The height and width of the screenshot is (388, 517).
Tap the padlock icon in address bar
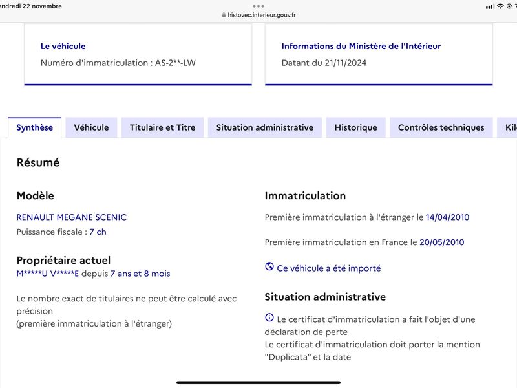(x=224, y=15)
